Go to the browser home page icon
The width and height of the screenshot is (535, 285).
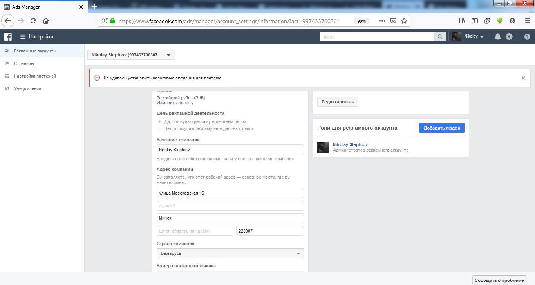[46, 21]
